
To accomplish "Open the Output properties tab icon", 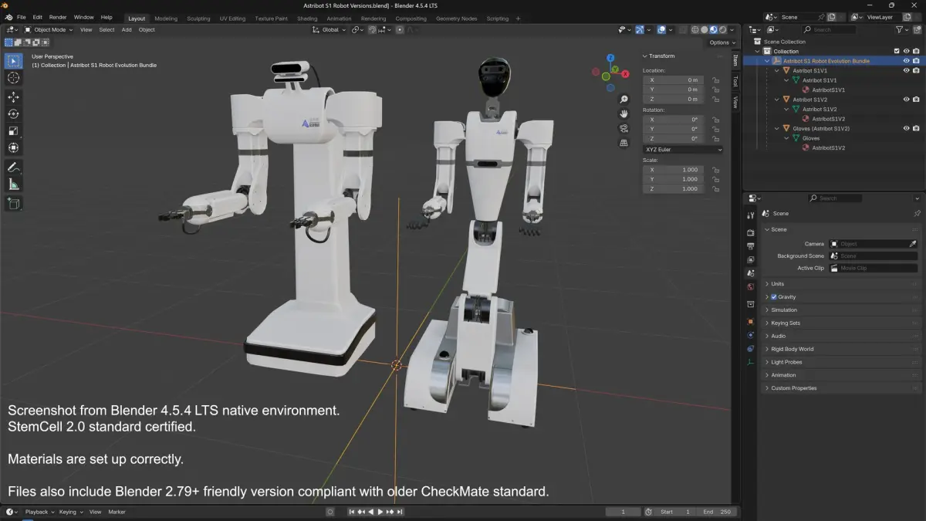I will tap(751, 246).
